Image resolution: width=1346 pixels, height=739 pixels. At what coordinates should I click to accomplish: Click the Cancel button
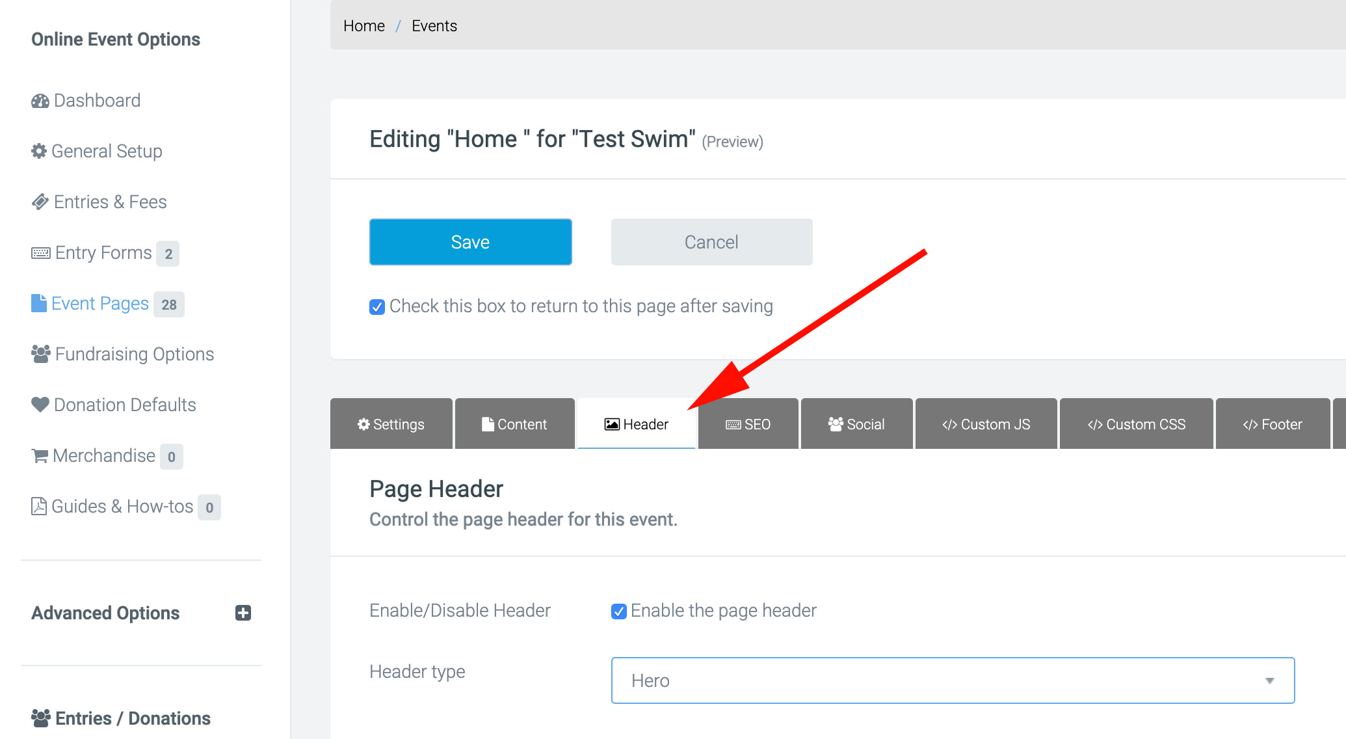[x=711, y=242]
